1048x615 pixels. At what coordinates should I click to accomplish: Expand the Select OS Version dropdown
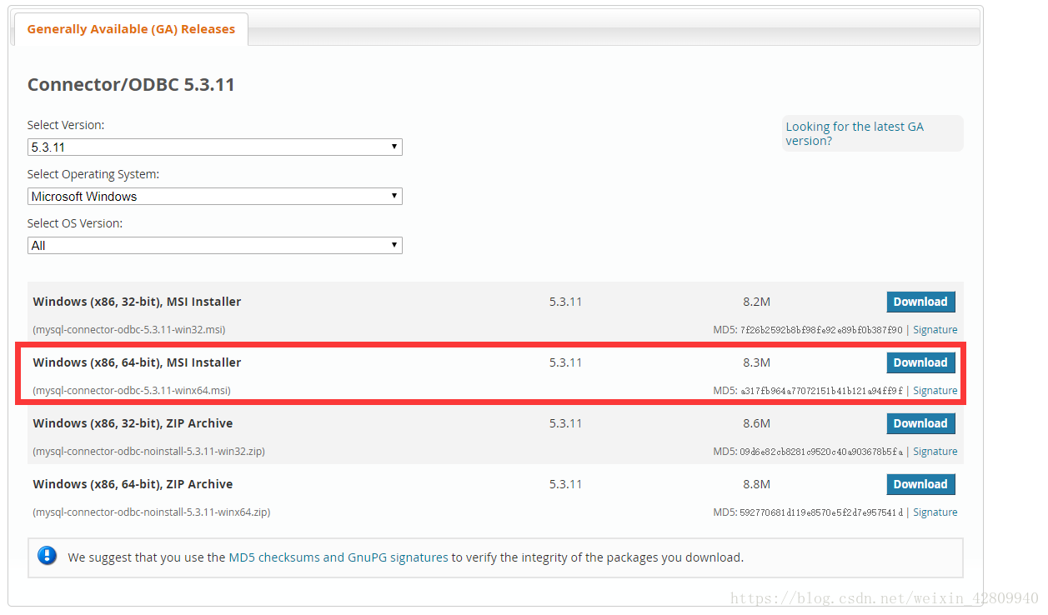click(x=214, y=246)
